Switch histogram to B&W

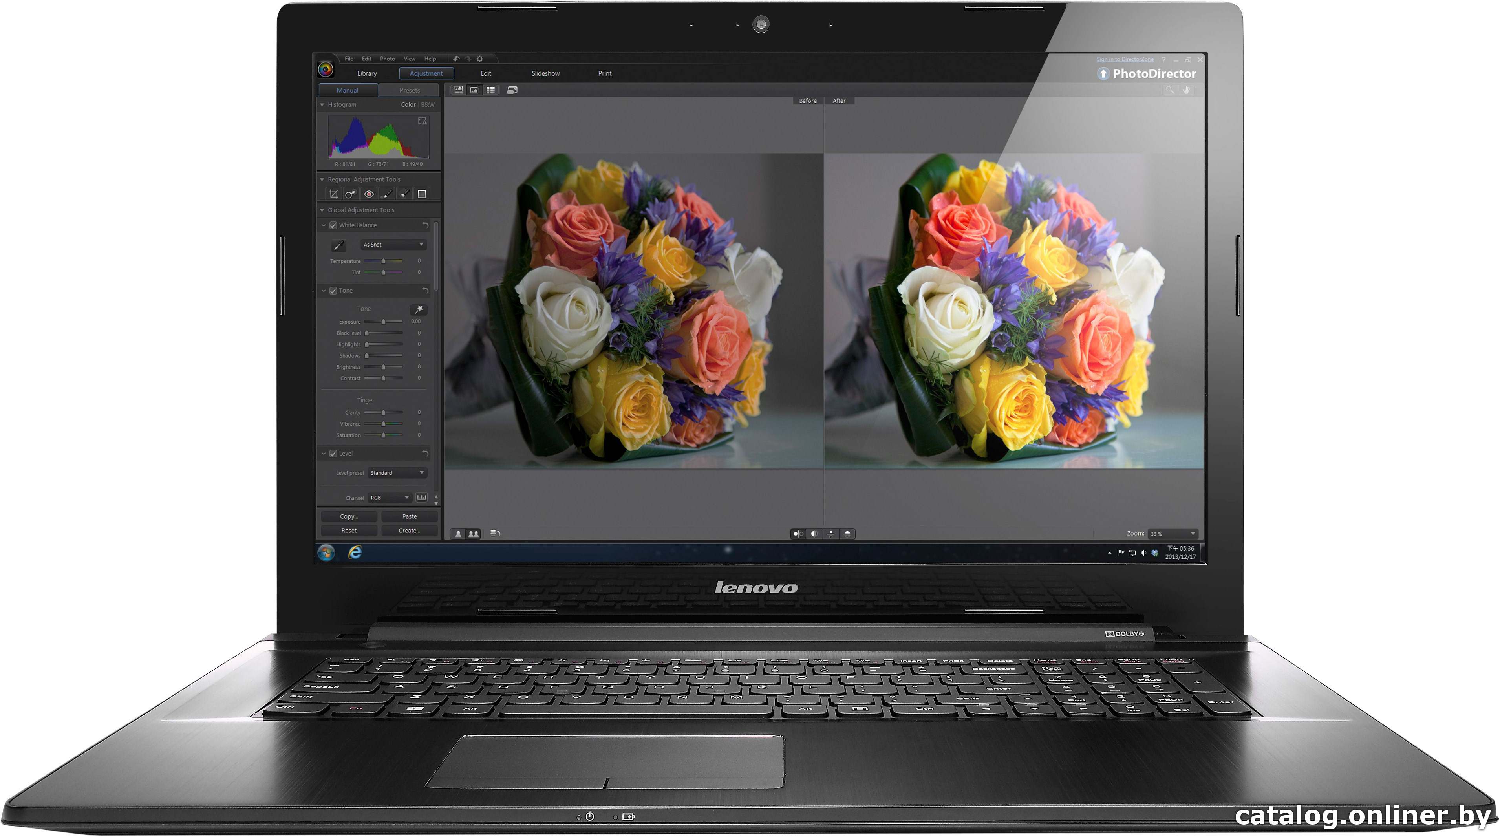pos(427,105)
